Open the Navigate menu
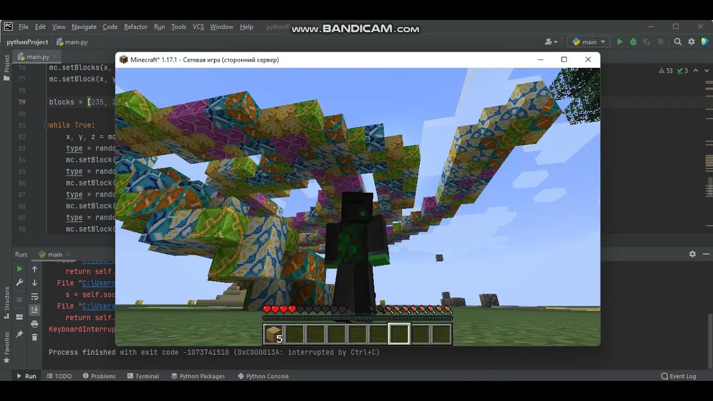This screenshot has width=713, height=401. click(x=84, y=27)
